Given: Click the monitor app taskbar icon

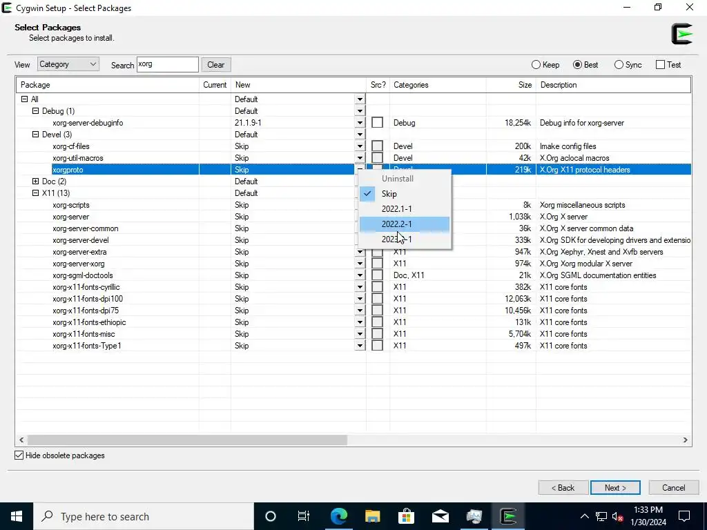Looking at the screenshot, I should point(474,516).
